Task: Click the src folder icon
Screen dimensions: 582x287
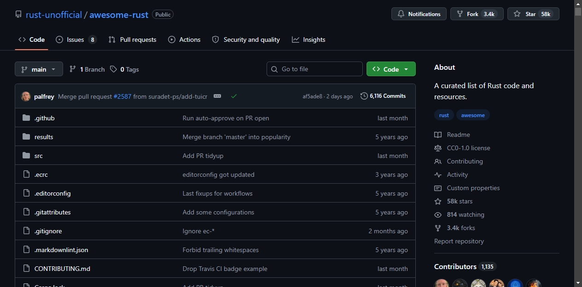Action: click(26, 156)
